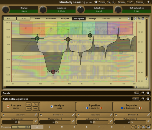Switch to the Analyzer tab
Image resolution: width=152 pixels, height=130 pixels.
(65, 19)
